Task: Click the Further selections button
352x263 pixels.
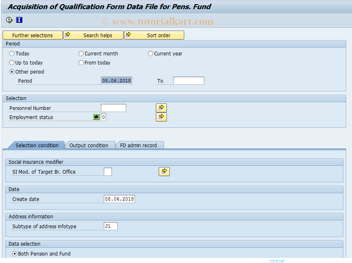Action: click(32, 35)
